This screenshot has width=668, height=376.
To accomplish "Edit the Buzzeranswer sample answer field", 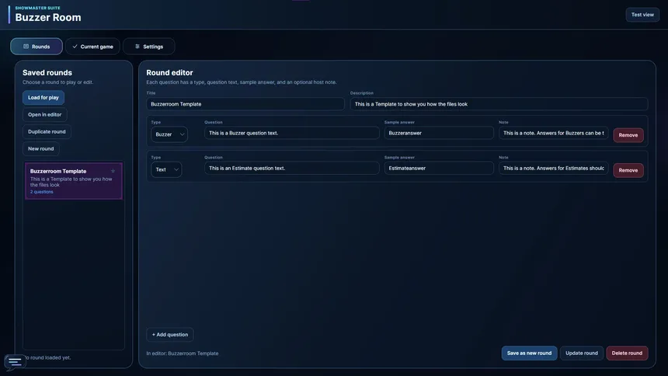I will [x=439, y=133].
